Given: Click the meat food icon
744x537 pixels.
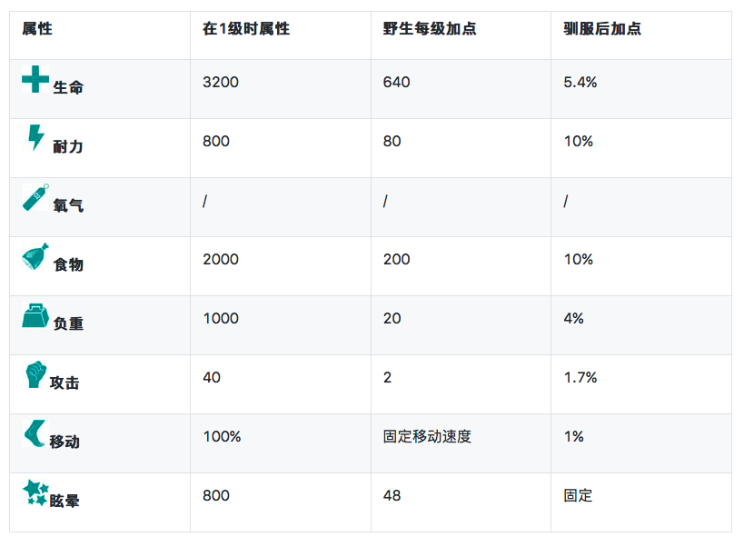Looking at the screenshot, I should (35, 256).
